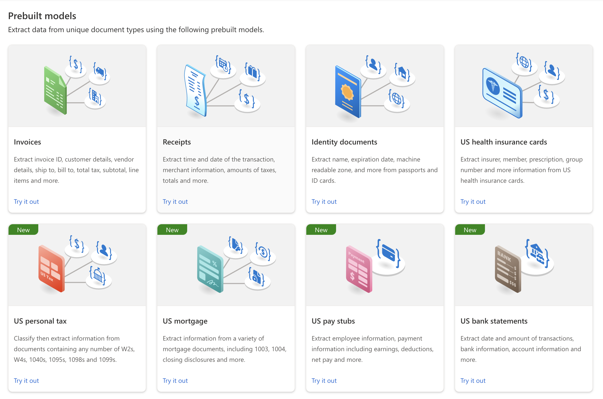603x399 pixels.
Task: Click the New badge on US mortgage
Action: pyautogui.click(x=172, y=230)
